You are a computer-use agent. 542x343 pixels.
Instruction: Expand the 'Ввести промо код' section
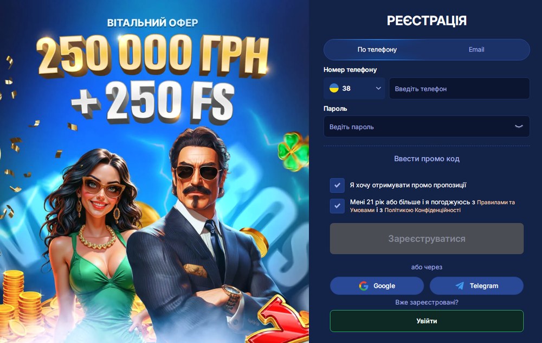click(427, 159)
